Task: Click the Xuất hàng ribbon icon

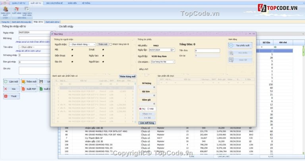Action: click(x=17, y=9)
